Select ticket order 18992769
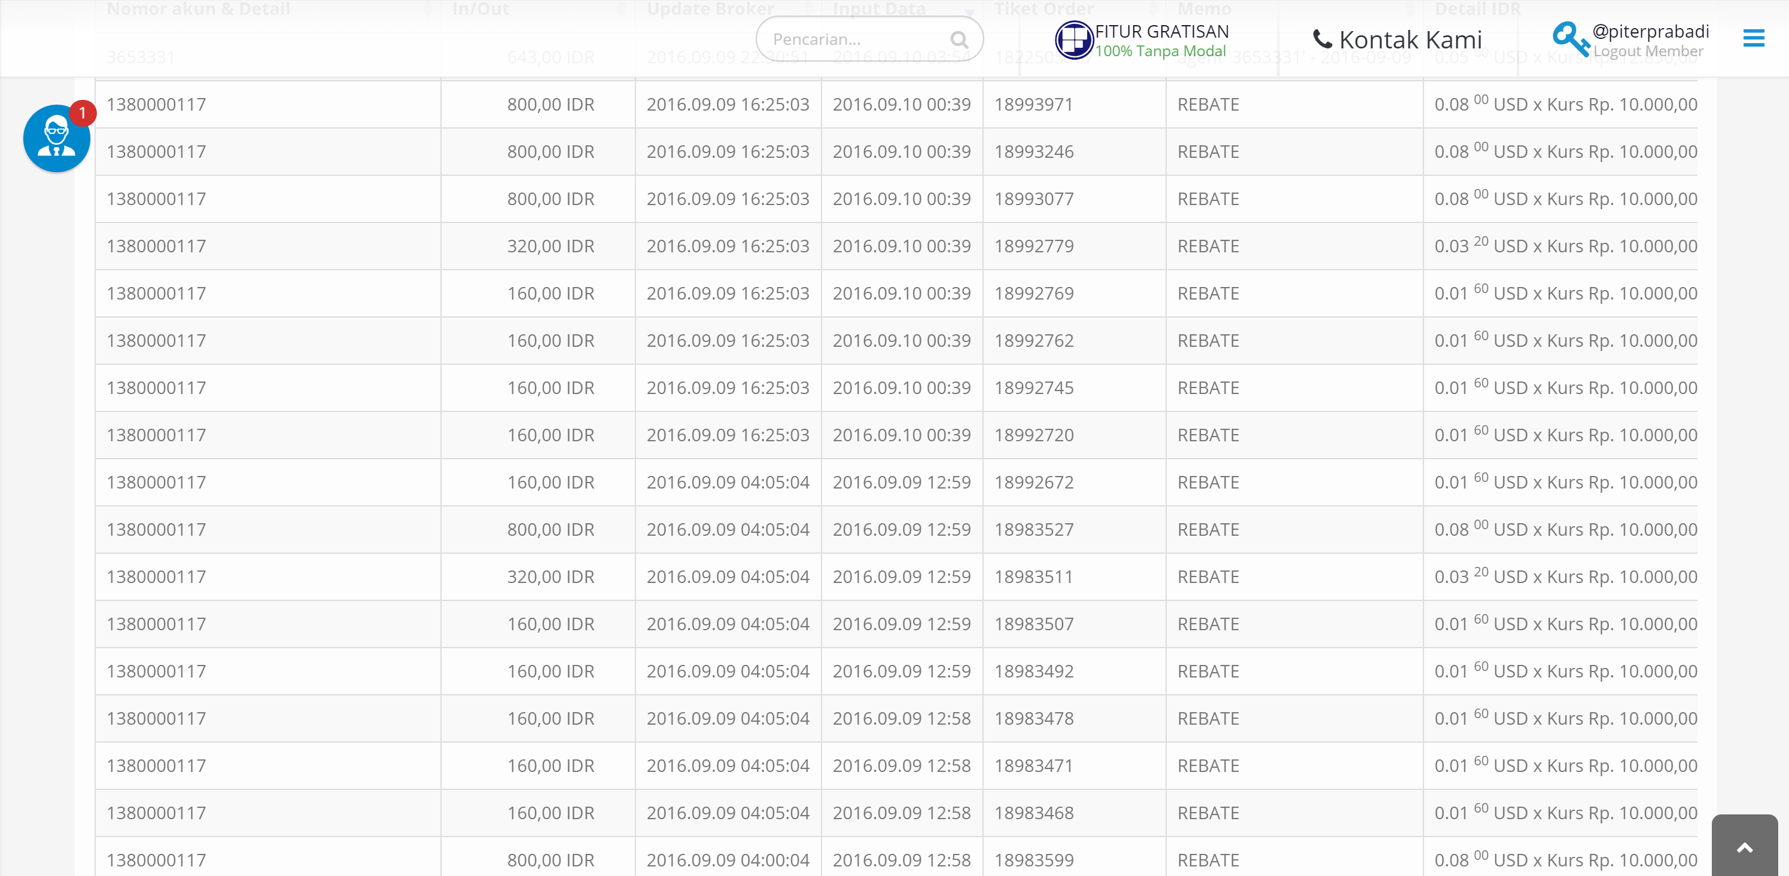 click(1033, 293)
